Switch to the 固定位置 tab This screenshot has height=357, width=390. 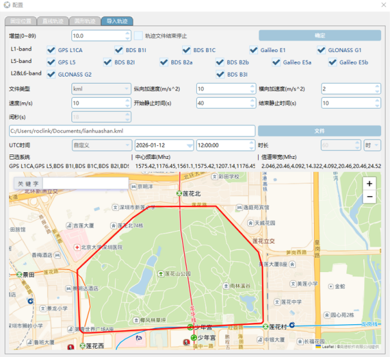point(21,21)
